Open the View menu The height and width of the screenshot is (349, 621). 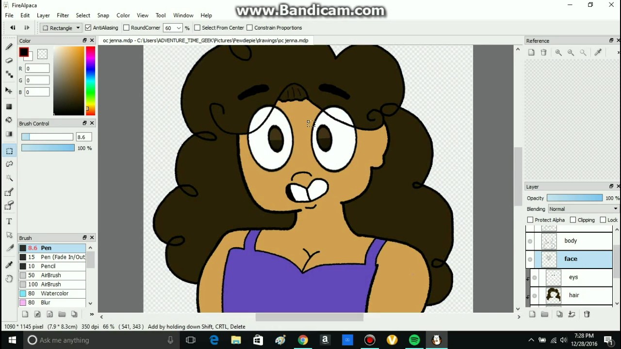coord(142,16)
